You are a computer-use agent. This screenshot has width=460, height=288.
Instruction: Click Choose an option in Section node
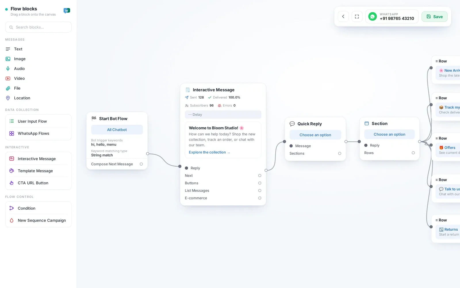[390, 134]
